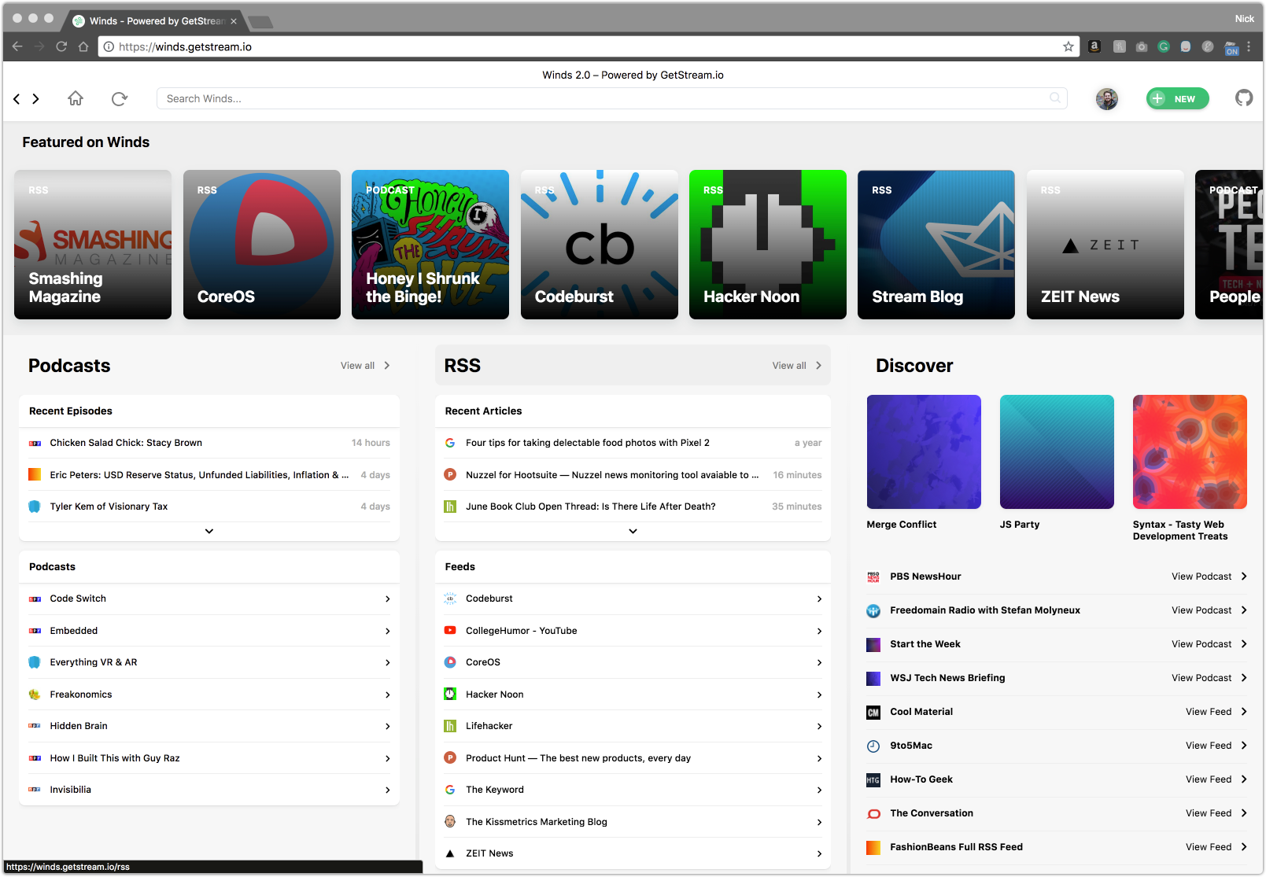Screen dimensions: 1266x877
Task: Open Hacker Noon in Feeds list
Action: tap(633, 695)
